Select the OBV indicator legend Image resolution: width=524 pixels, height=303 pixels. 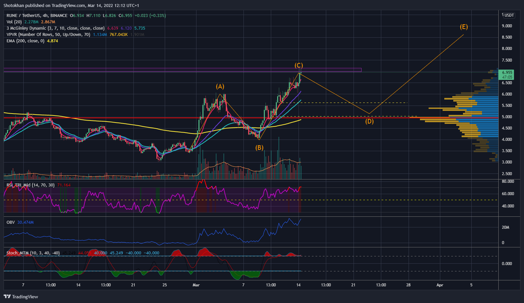pyautogui.click(x=11, y=222)
